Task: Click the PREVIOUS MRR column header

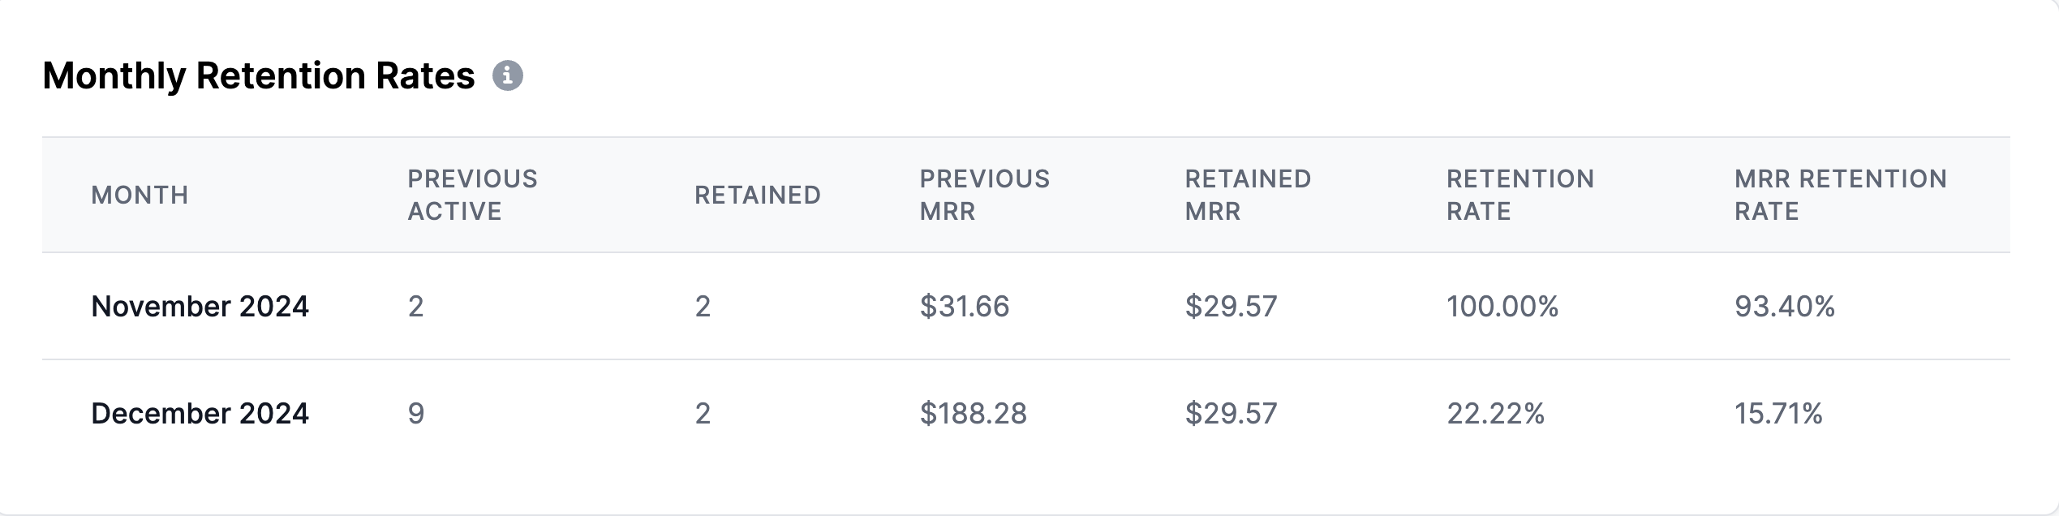Action: pos(983,195)
